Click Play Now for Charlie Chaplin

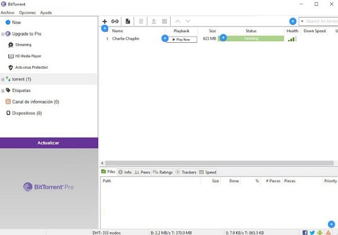click(x=181, y=39)
